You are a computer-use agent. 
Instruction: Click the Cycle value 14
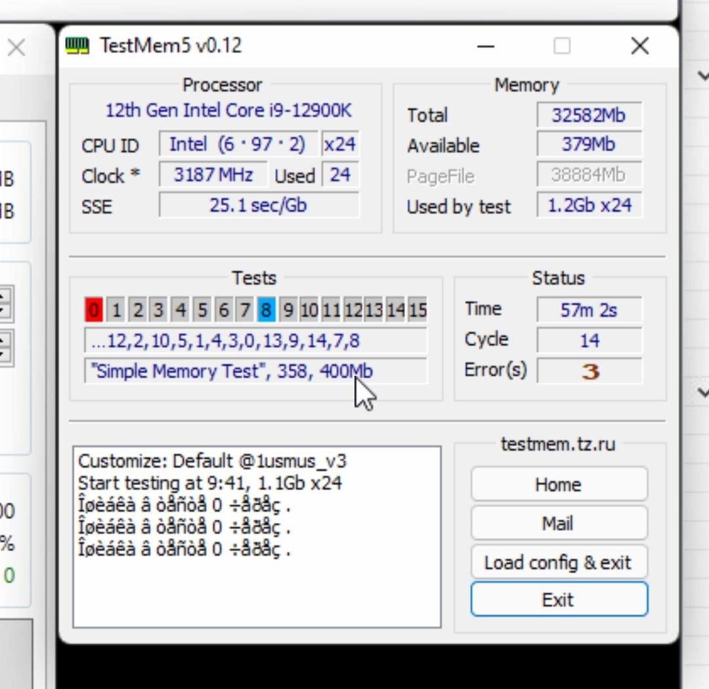(x=589, y=341)
